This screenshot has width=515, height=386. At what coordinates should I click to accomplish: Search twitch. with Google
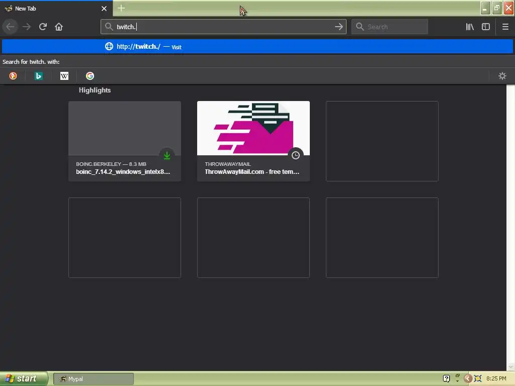[90, 76]
